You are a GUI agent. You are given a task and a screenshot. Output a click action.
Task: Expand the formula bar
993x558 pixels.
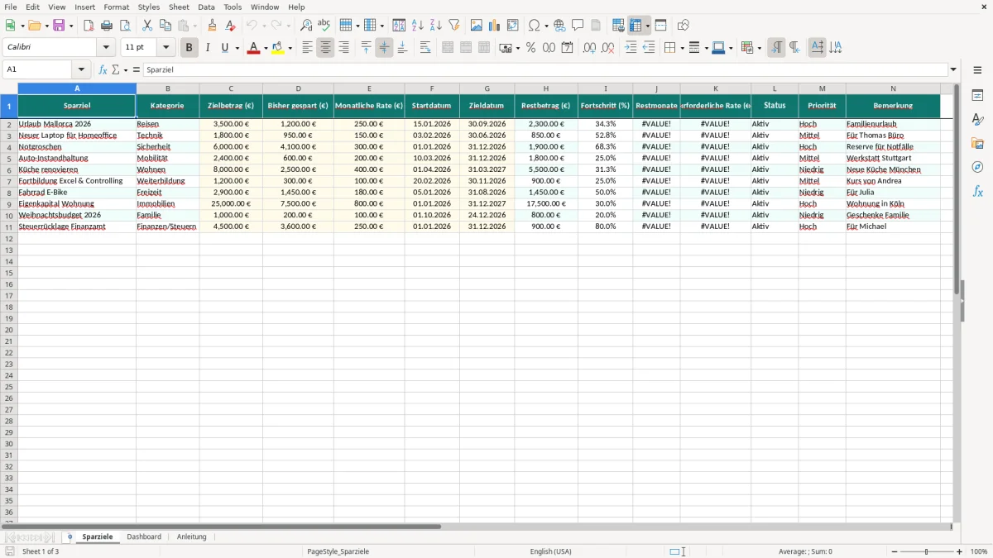(953, 69)
